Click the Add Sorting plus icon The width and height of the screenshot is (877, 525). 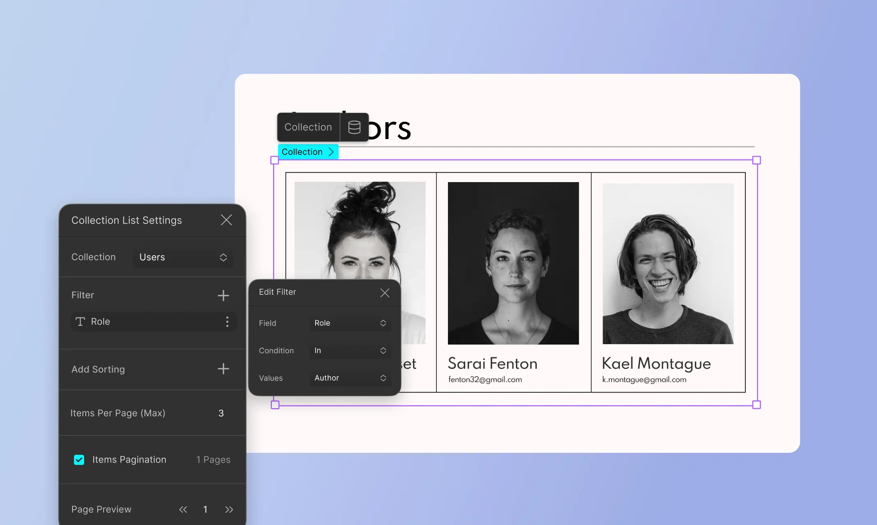click(x=223, y=369)
